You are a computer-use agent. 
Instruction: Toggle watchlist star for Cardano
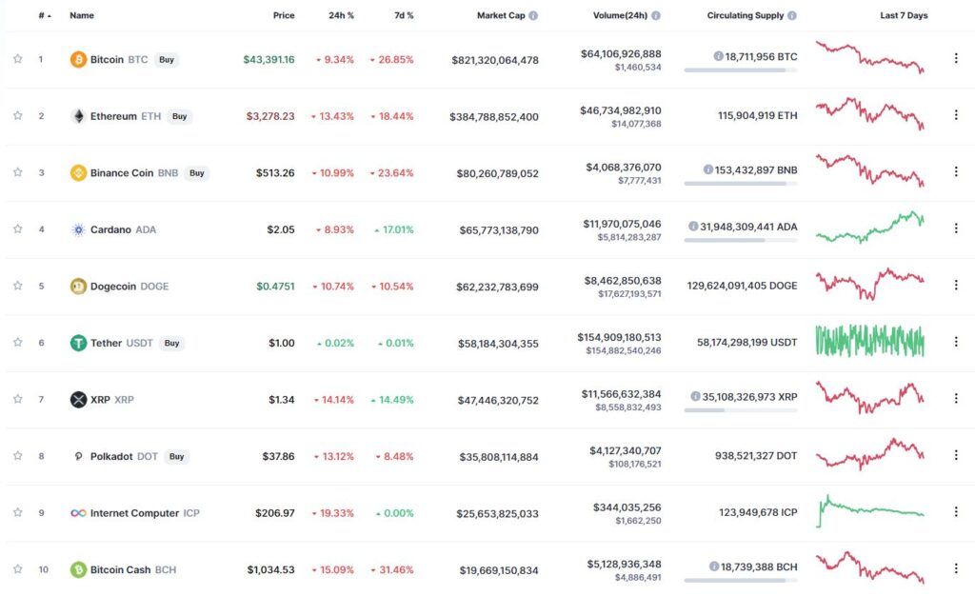pos(18,229)
